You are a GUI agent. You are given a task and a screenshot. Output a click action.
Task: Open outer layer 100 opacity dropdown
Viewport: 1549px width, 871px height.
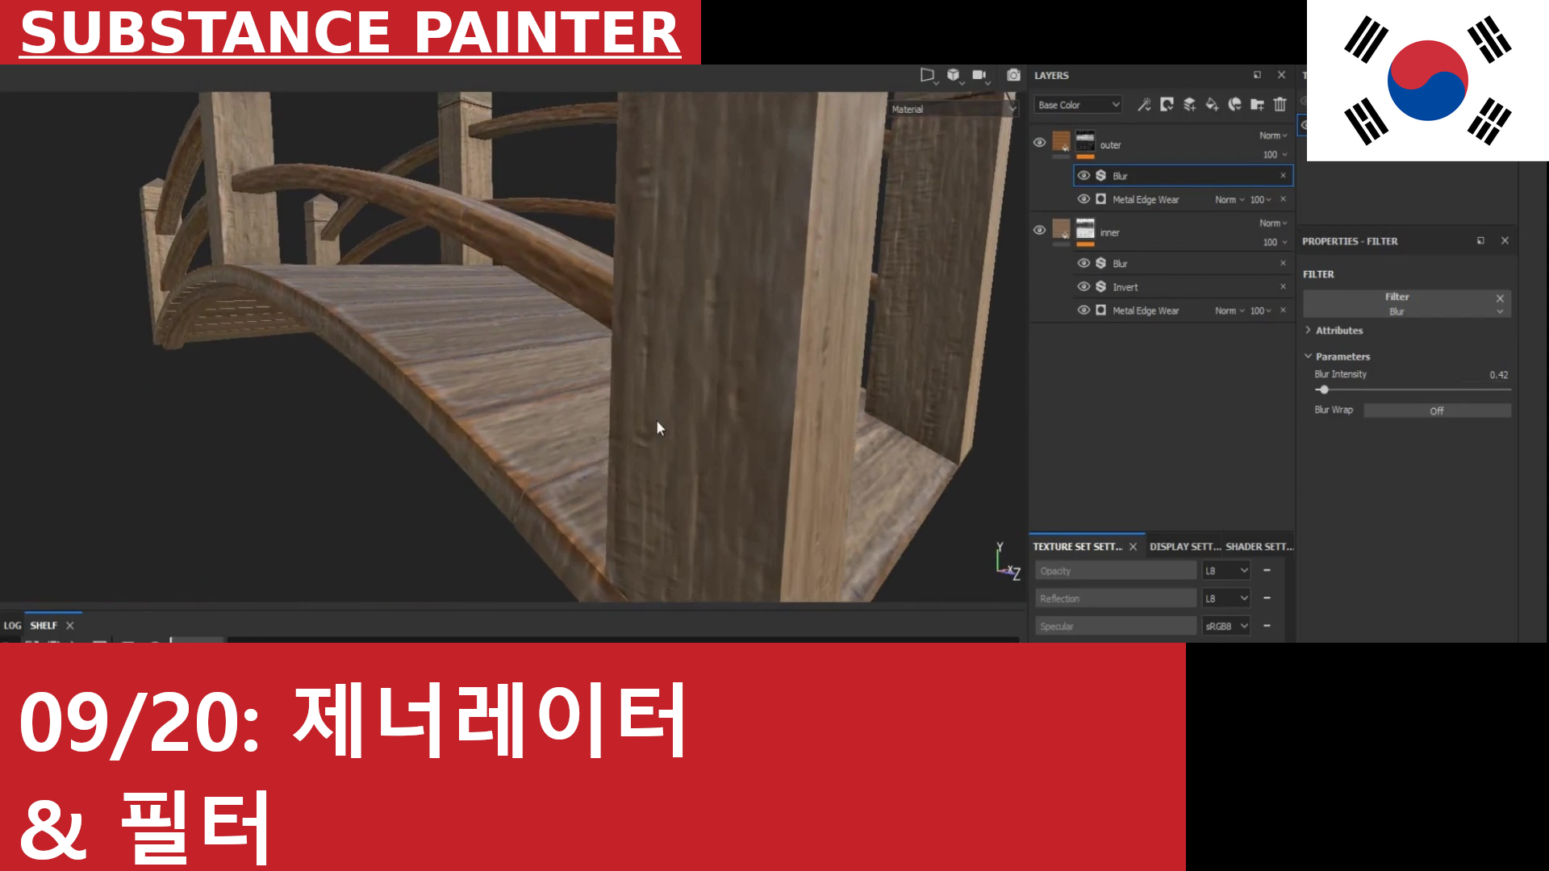pos(1275,154)
